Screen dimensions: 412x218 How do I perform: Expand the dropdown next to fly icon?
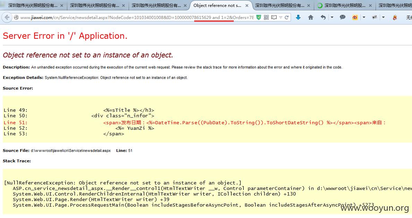[383, 17]
